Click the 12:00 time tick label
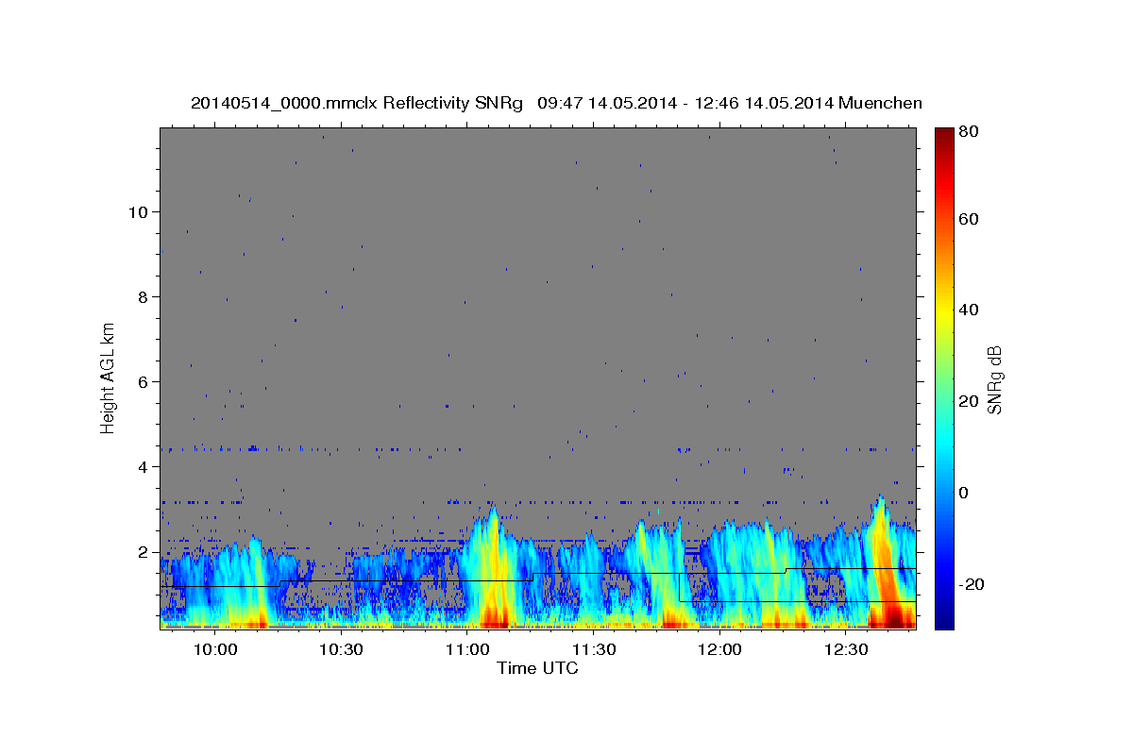1133x755 pixels. (x=719, y=650)
